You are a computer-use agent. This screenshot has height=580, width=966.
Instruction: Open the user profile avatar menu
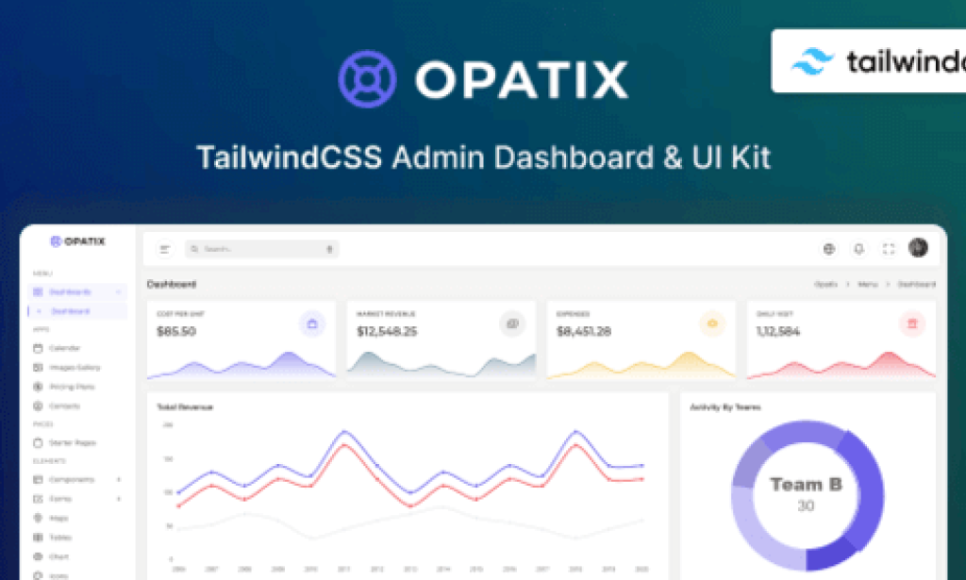[x=918, y=247]
